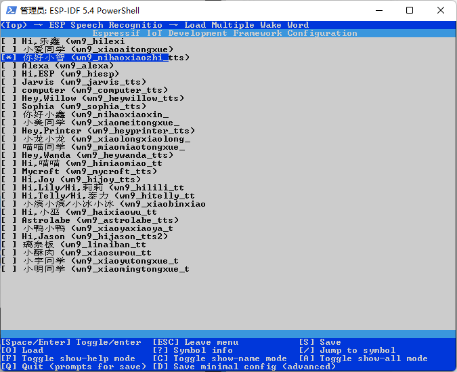Toggle the Hi,Jason wn9_hijason_tts2 checkbox

tap(8, 237)
